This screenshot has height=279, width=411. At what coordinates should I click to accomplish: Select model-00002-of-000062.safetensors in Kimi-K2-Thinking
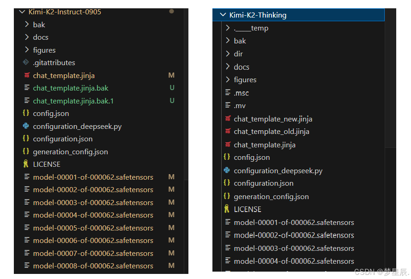[x=294, y=235]
